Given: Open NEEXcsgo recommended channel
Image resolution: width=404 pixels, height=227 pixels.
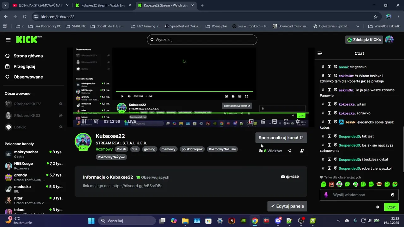Looking at the screenshot, I should tap(33, 166).
